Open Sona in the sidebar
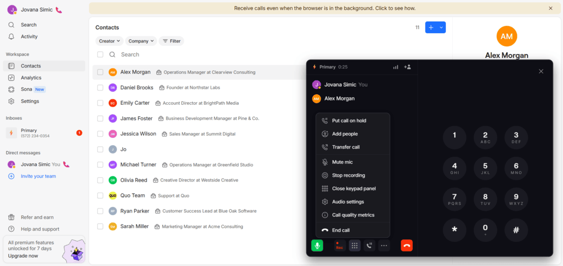Image resolution: width=563 pixels, height=266 pixels. click(x=26, y=89)
